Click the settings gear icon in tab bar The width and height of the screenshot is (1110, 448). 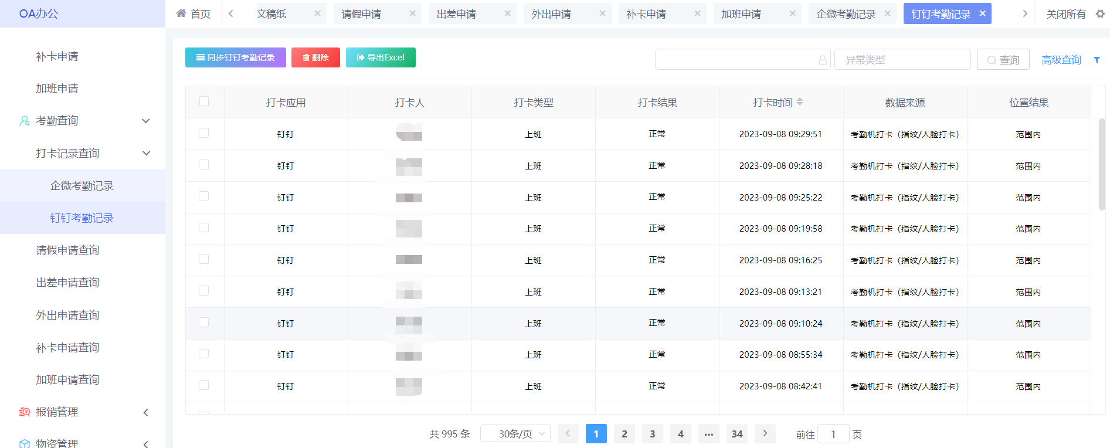coord(1100,13)
